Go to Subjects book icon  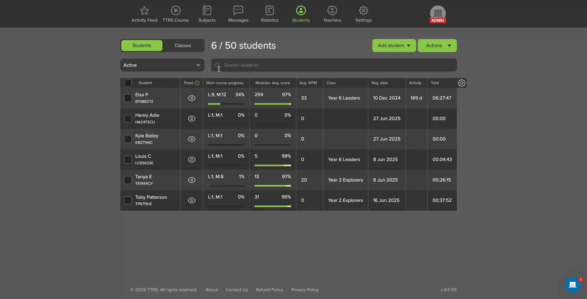pos(207,11)
